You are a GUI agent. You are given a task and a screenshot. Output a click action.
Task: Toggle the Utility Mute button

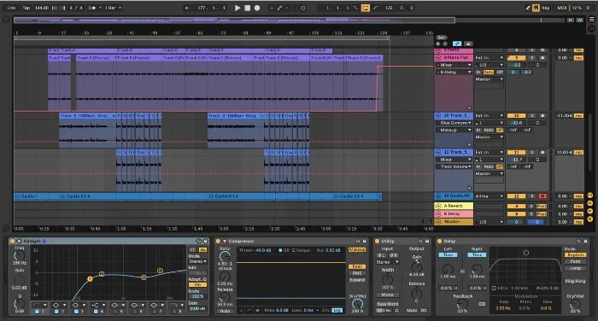pos(412,311)
